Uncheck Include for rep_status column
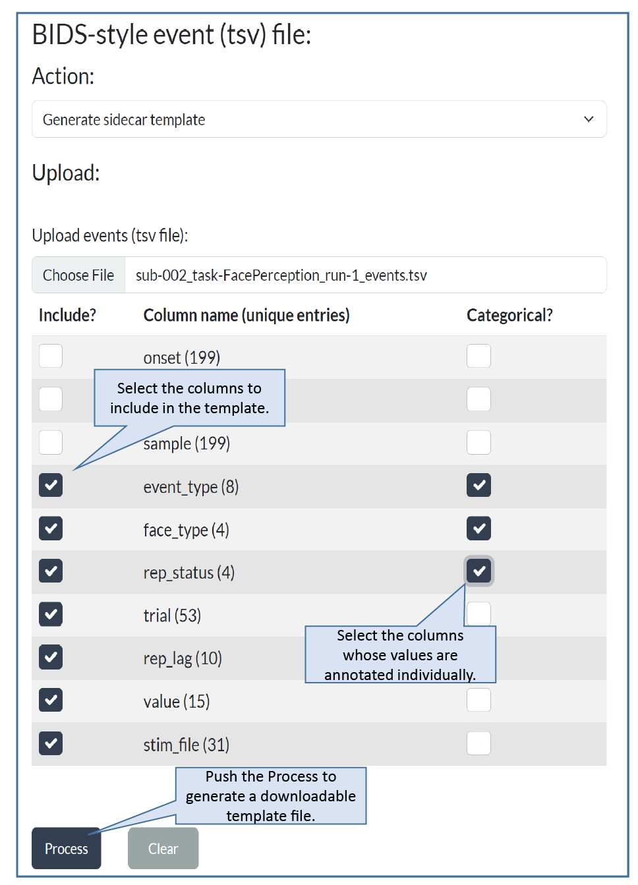 [x=51, y=571]
